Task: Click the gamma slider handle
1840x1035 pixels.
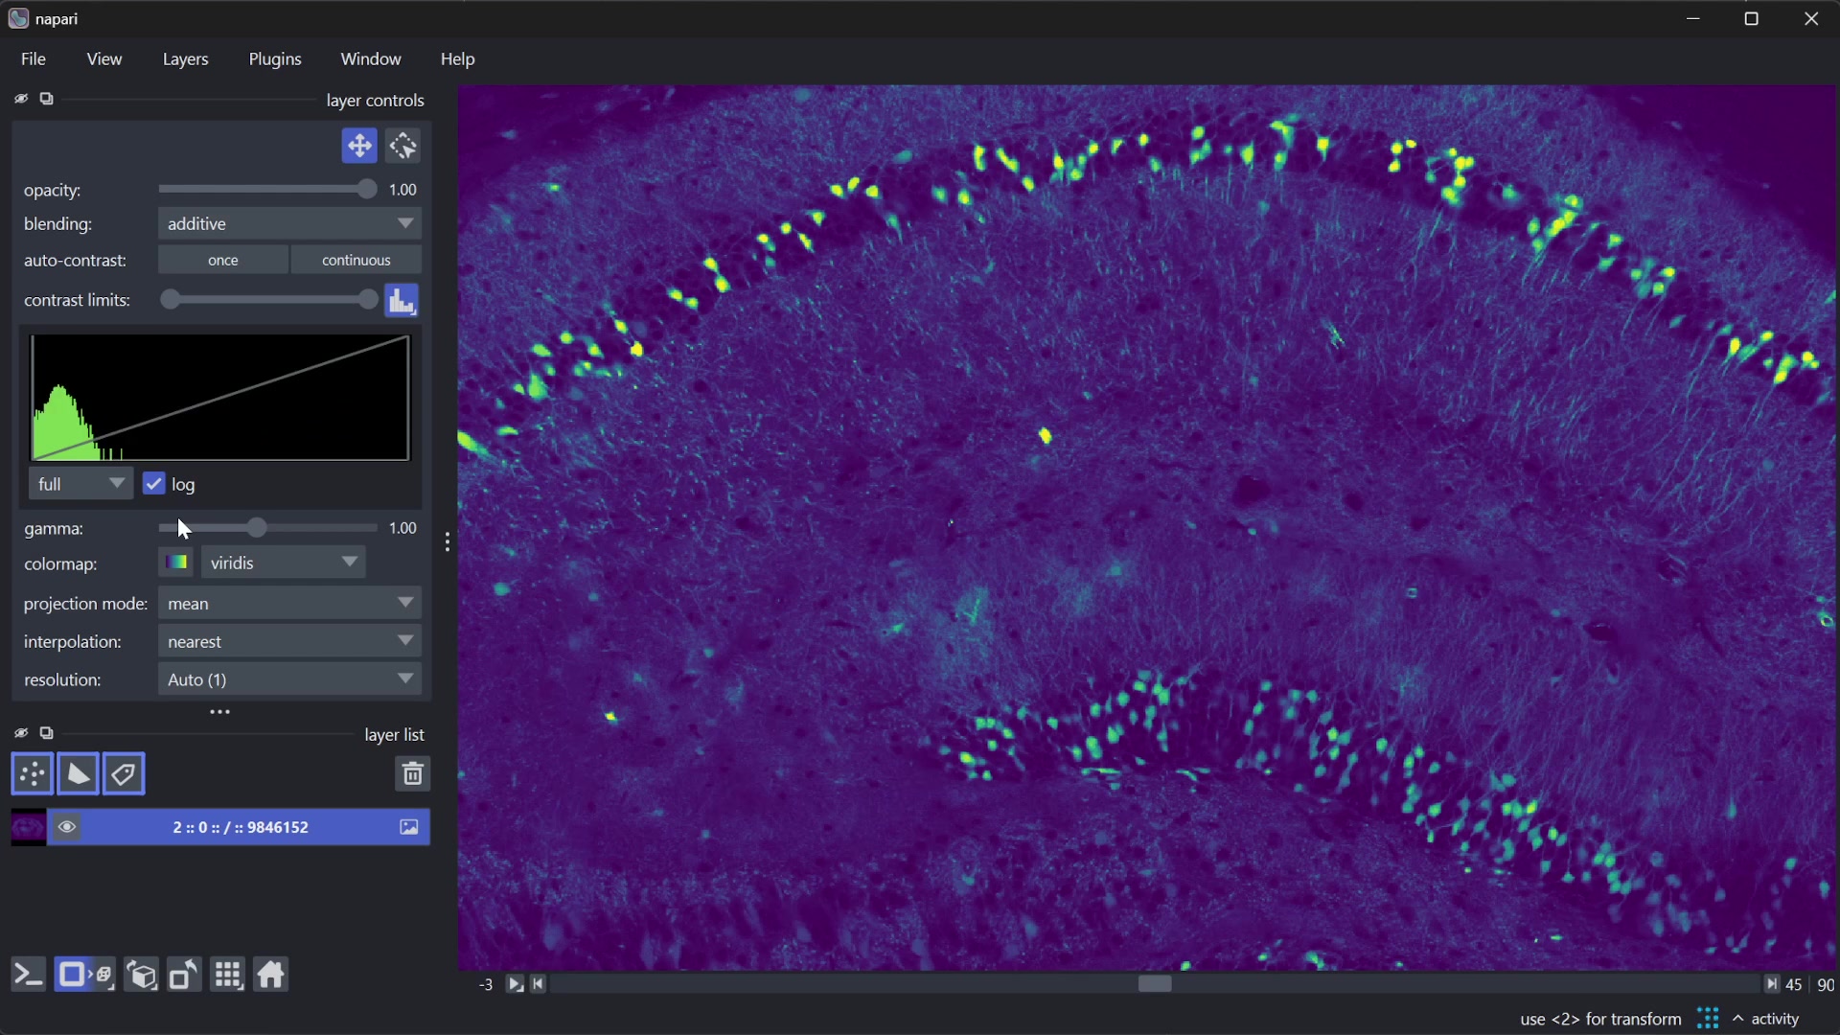Action: coord(256,528)
